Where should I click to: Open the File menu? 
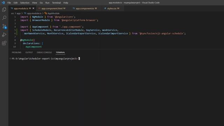(9, 3)
